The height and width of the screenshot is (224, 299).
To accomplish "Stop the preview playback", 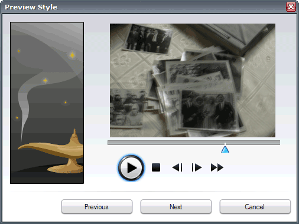I will pyautogui.click(x=156, y=167).
